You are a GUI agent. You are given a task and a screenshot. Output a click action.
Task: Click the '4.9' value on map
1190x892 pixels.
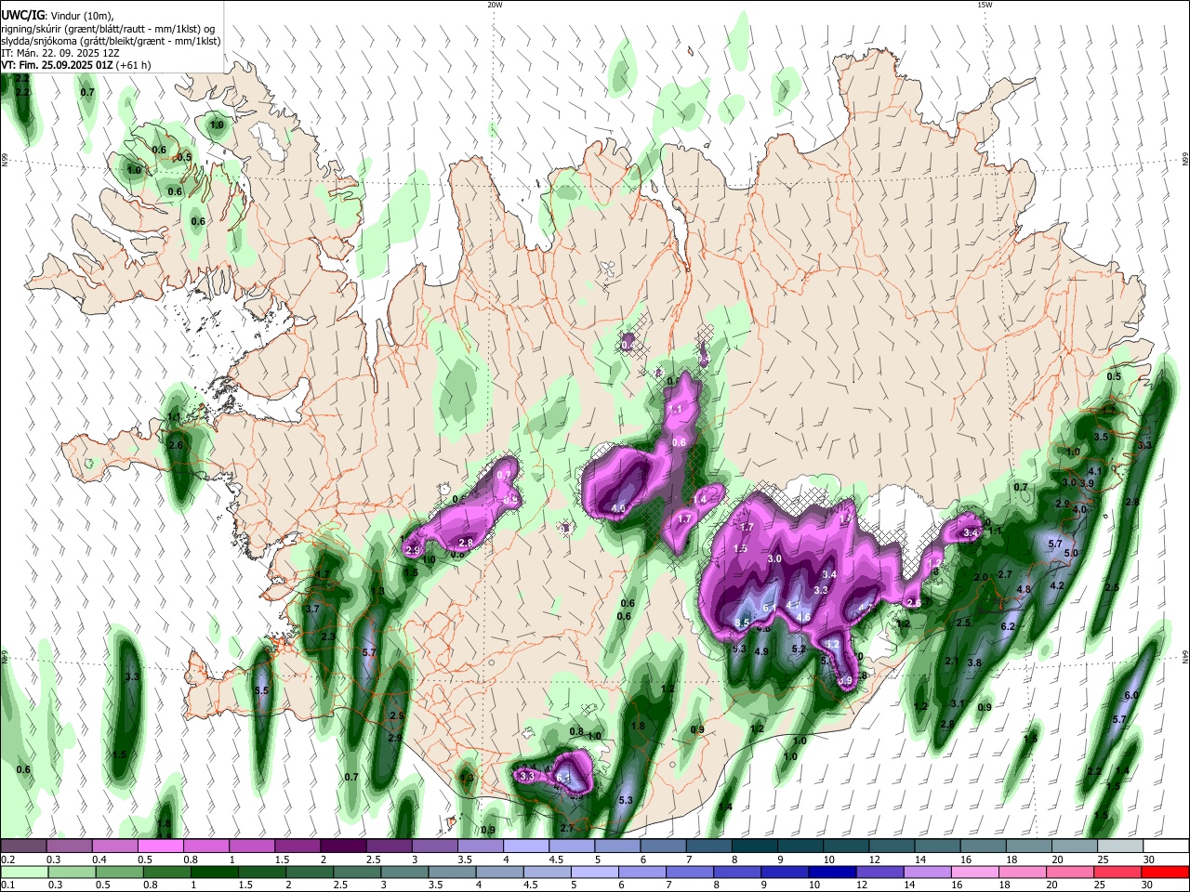coord(761,651)
